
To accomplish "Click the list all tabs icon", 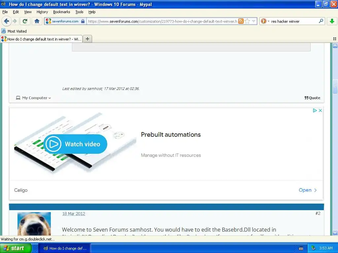I will [335, 39].
